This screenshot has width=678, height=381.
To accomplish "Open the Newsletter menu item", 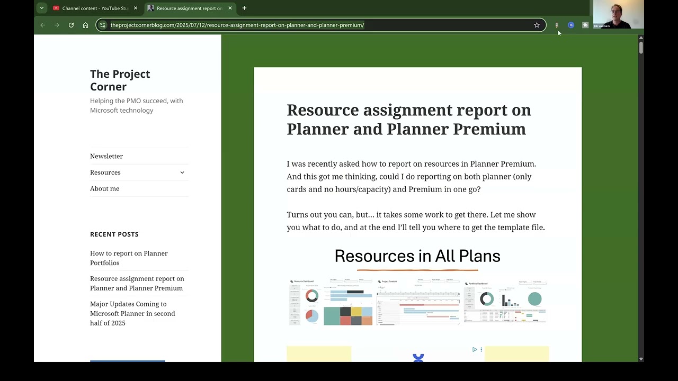I will pyautogui.click(x=106, y=156).
